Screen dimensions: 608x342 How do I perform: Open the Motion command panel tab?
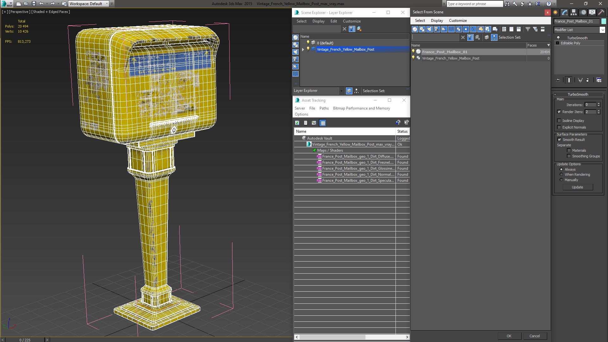click(583, 12)
